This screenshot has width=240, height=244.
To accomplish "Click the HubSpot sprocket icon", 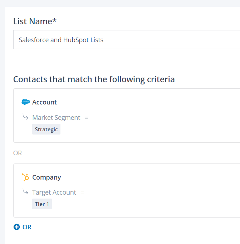I will coord(25,177).
